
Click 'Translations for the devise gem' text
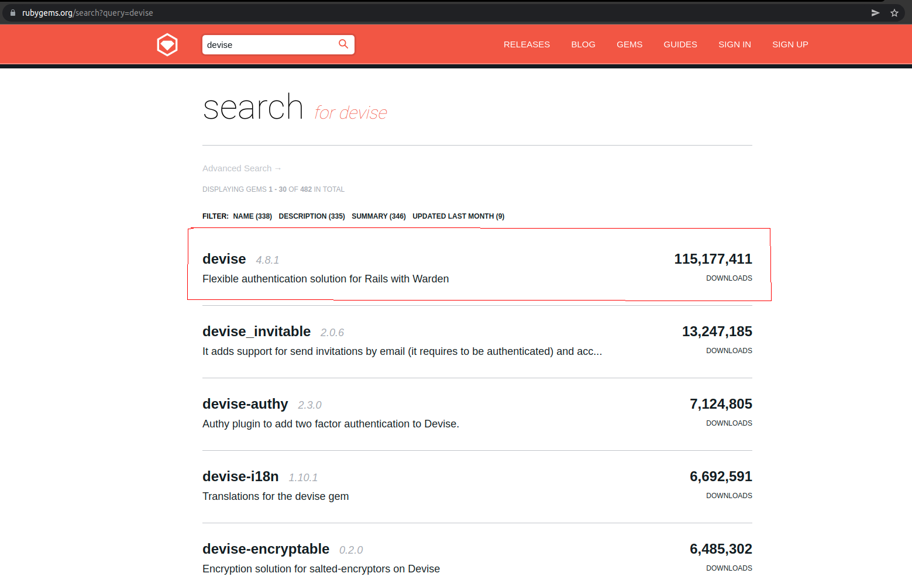(x=276, y=496)
